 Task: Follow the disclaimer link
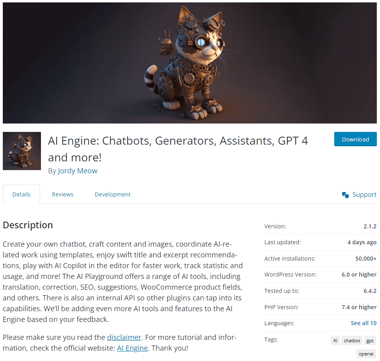click(x=124, y=337)
